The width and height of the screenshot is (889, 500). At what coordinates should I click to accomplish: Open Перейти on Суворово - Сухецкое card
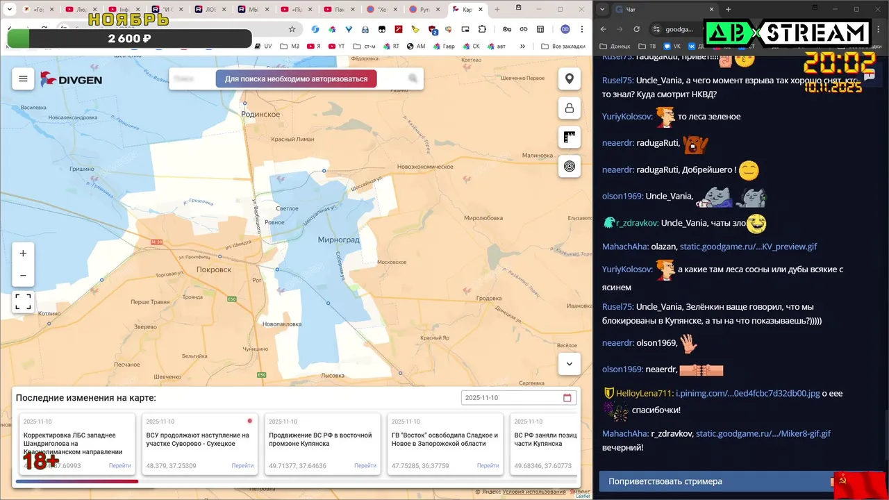pos(242,466)
